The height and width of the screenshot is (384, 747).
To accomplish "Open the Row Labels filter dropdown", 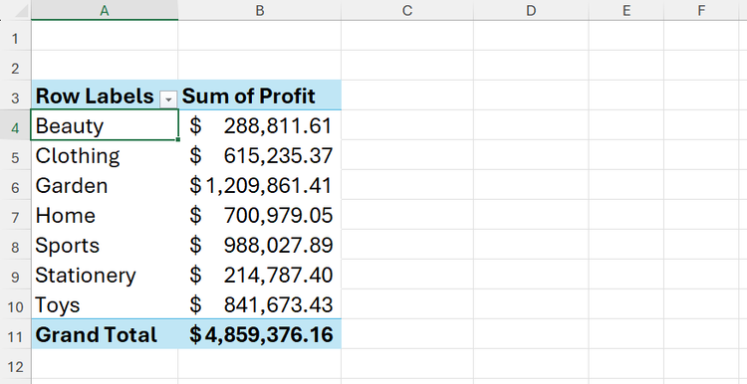I will tap(168, 99).
